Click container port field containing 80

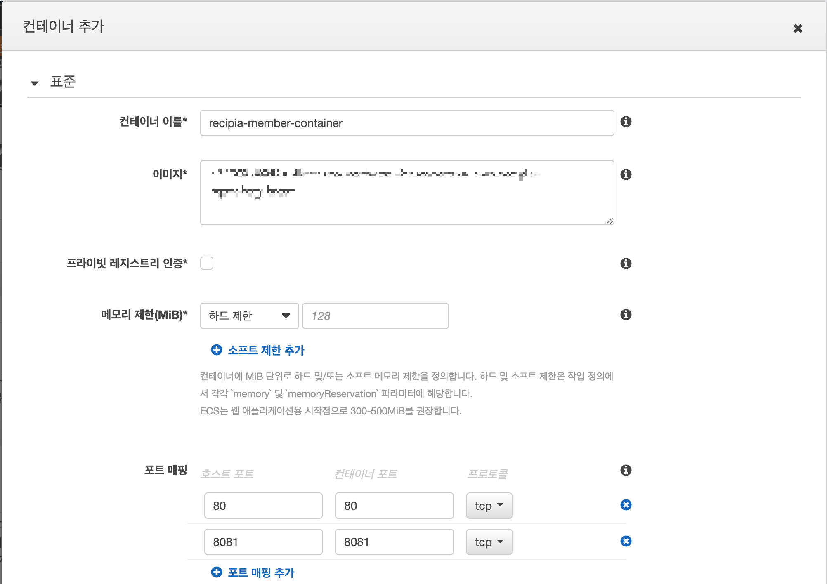(394, 506)
